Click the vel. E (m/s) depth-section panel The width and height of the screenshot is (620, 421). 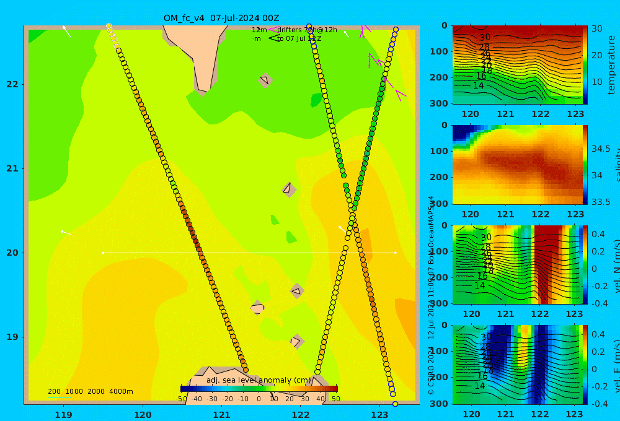pos(516,365)
